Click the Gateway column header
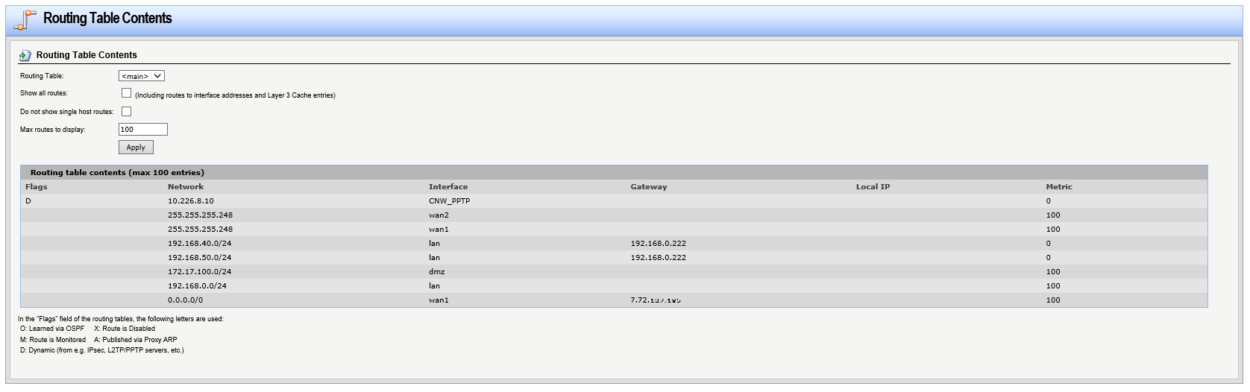The height and width of the screenshot is (392, 1250). [649, 187]
